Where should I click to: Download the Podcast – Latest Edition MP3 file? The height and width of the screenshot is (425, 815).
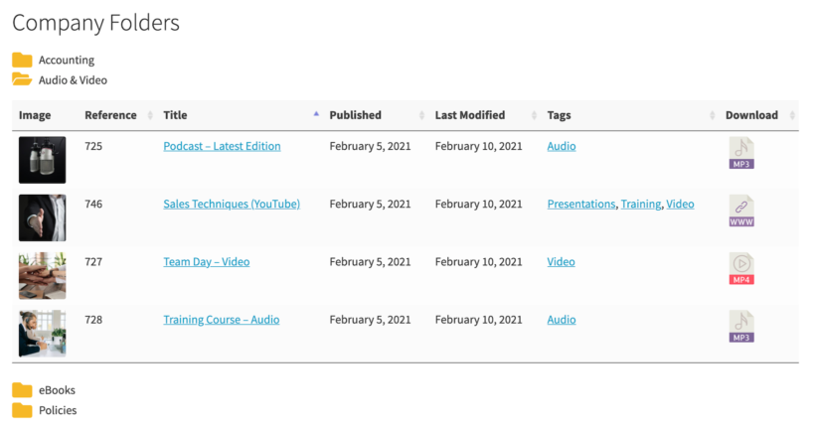(740, 153)
